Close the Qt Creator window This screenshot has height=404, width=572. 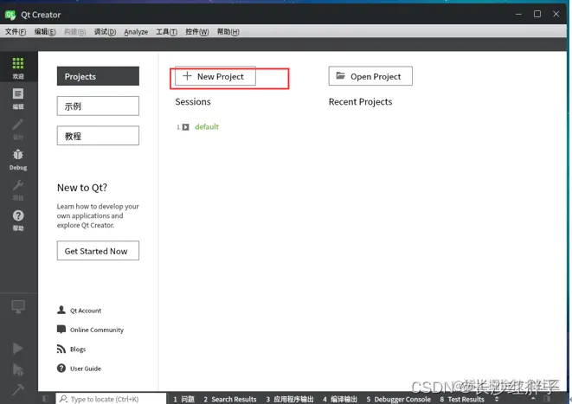point(556,14)
